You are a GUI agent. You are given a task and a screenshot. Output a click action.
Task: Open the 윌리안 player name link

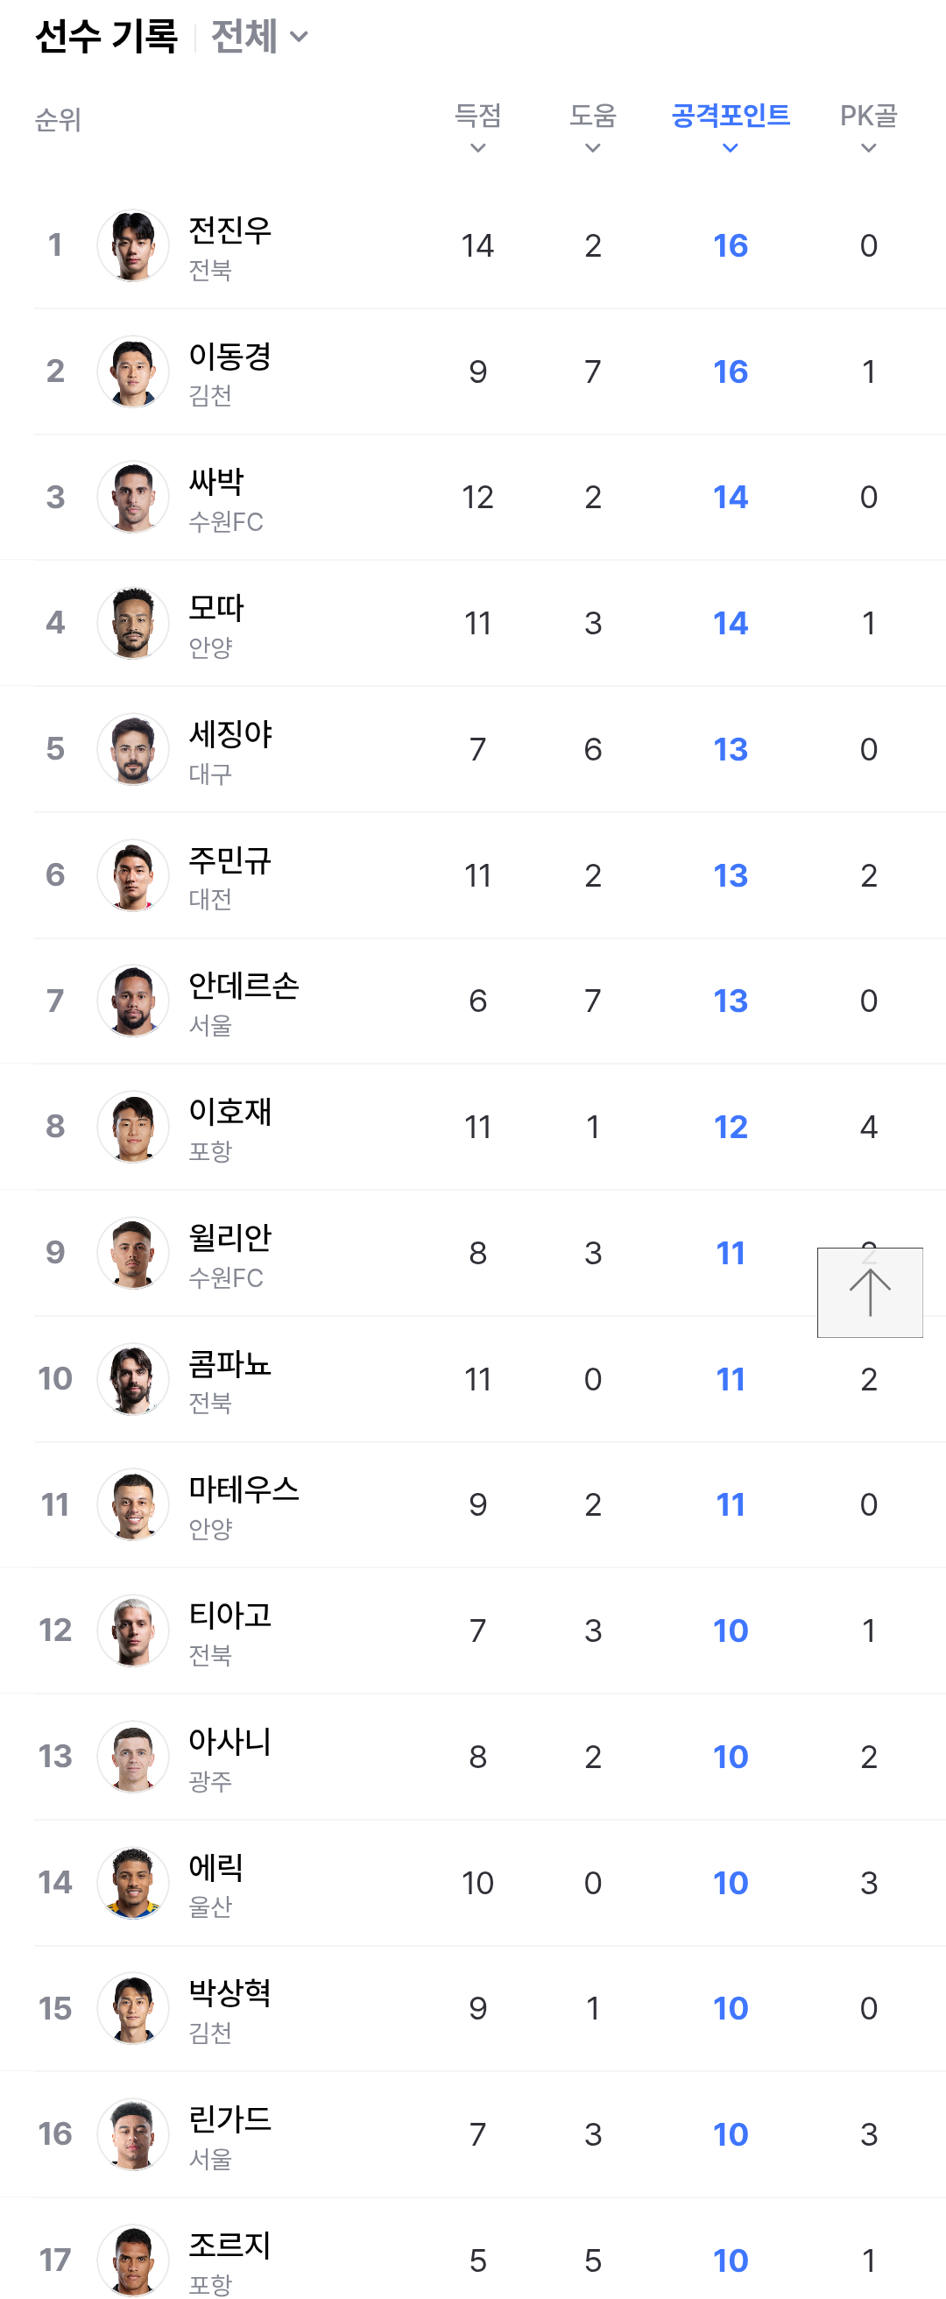(229, 1238)
